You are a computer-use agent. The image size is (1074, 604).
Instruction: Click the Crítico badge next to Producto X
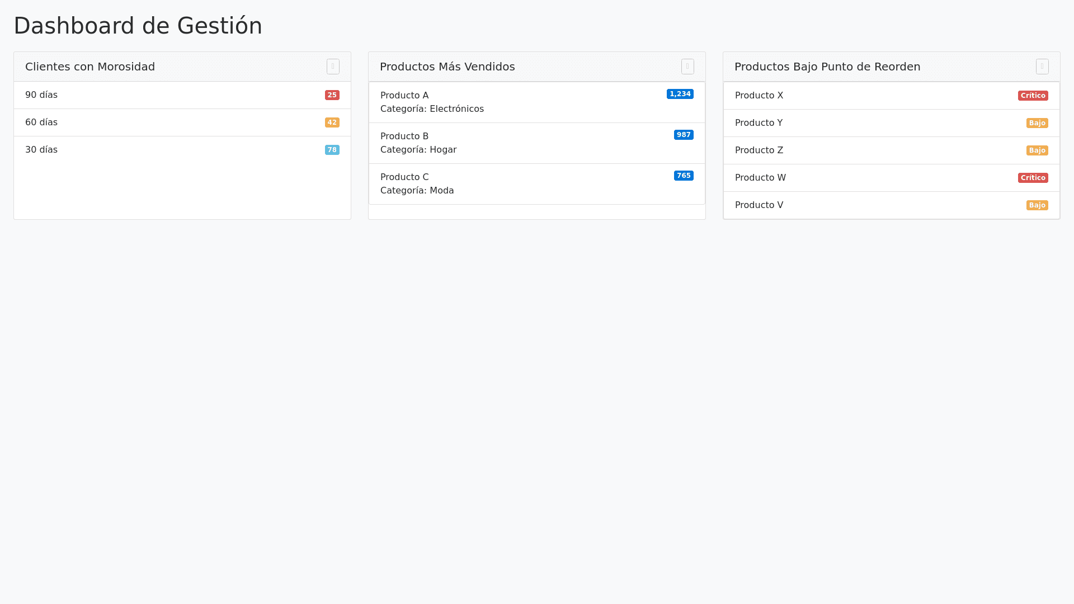1033,96
